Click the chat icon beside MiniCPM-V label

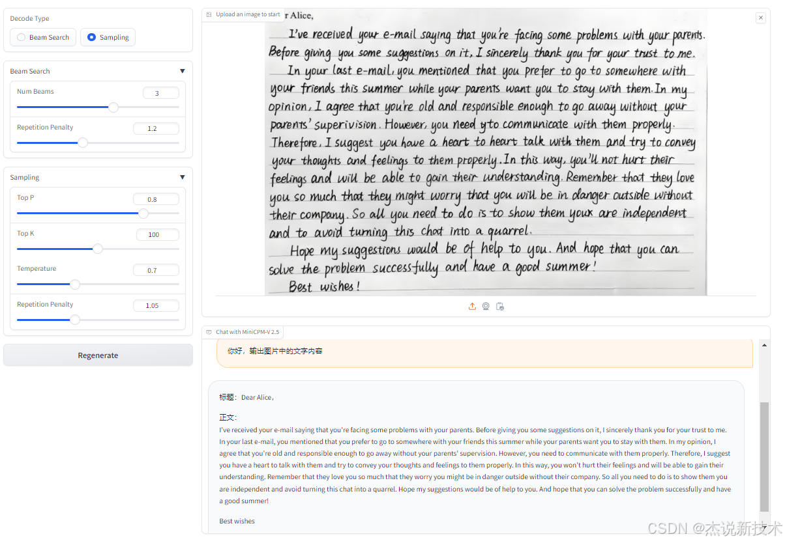click(209, 332)
